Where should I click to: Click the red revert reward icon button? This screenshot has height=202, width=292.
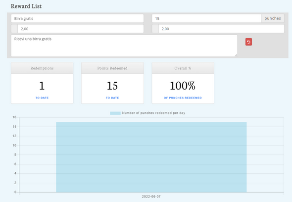(x=248, y=42)
